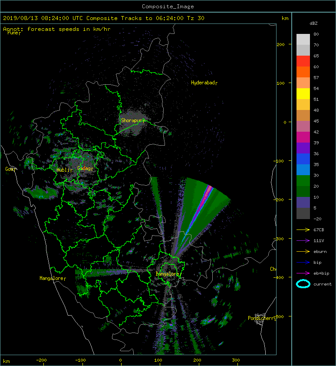Pick the brown 45-48 dBZ swatch
The height and width of the screenshot is (366, 336).
click(x=303, y=115)
